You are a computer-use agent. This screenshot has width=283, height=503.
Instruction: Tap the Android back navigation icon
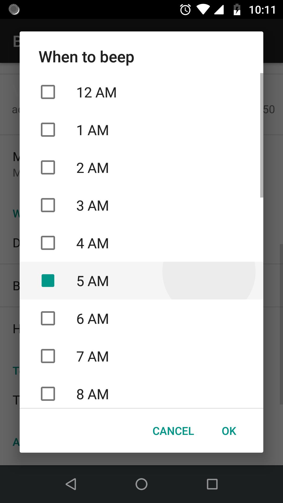71,484
